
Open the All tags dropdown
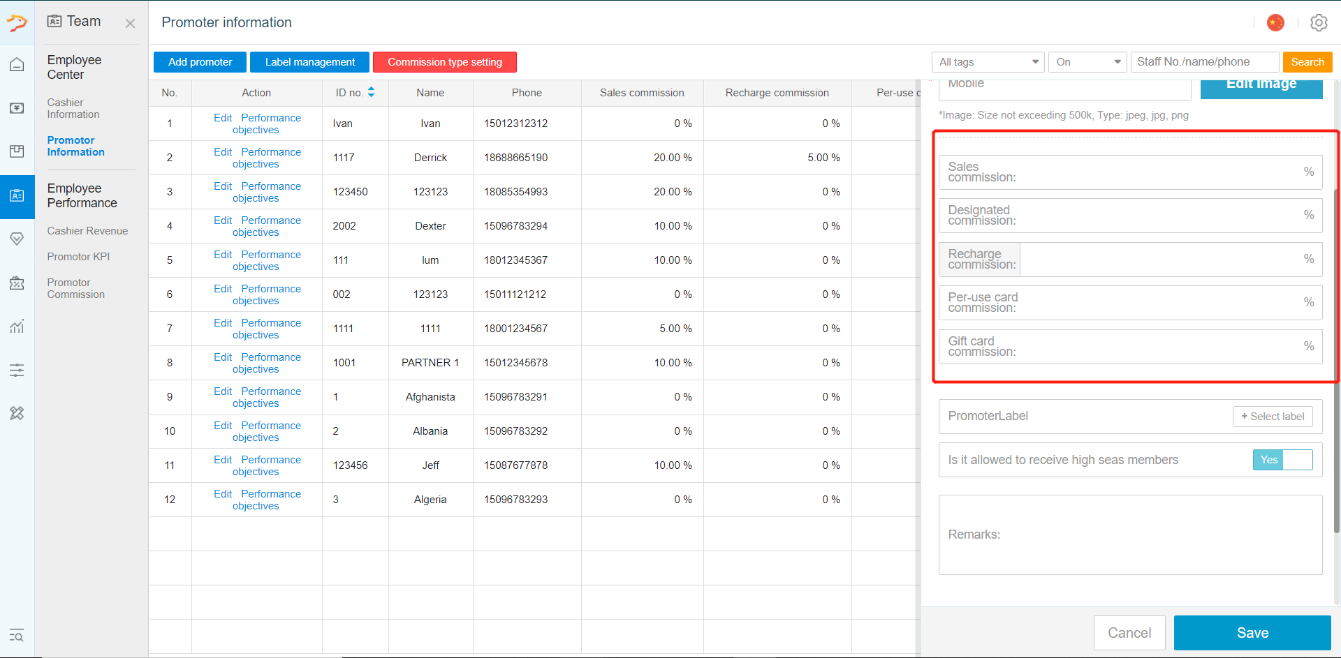988,62
